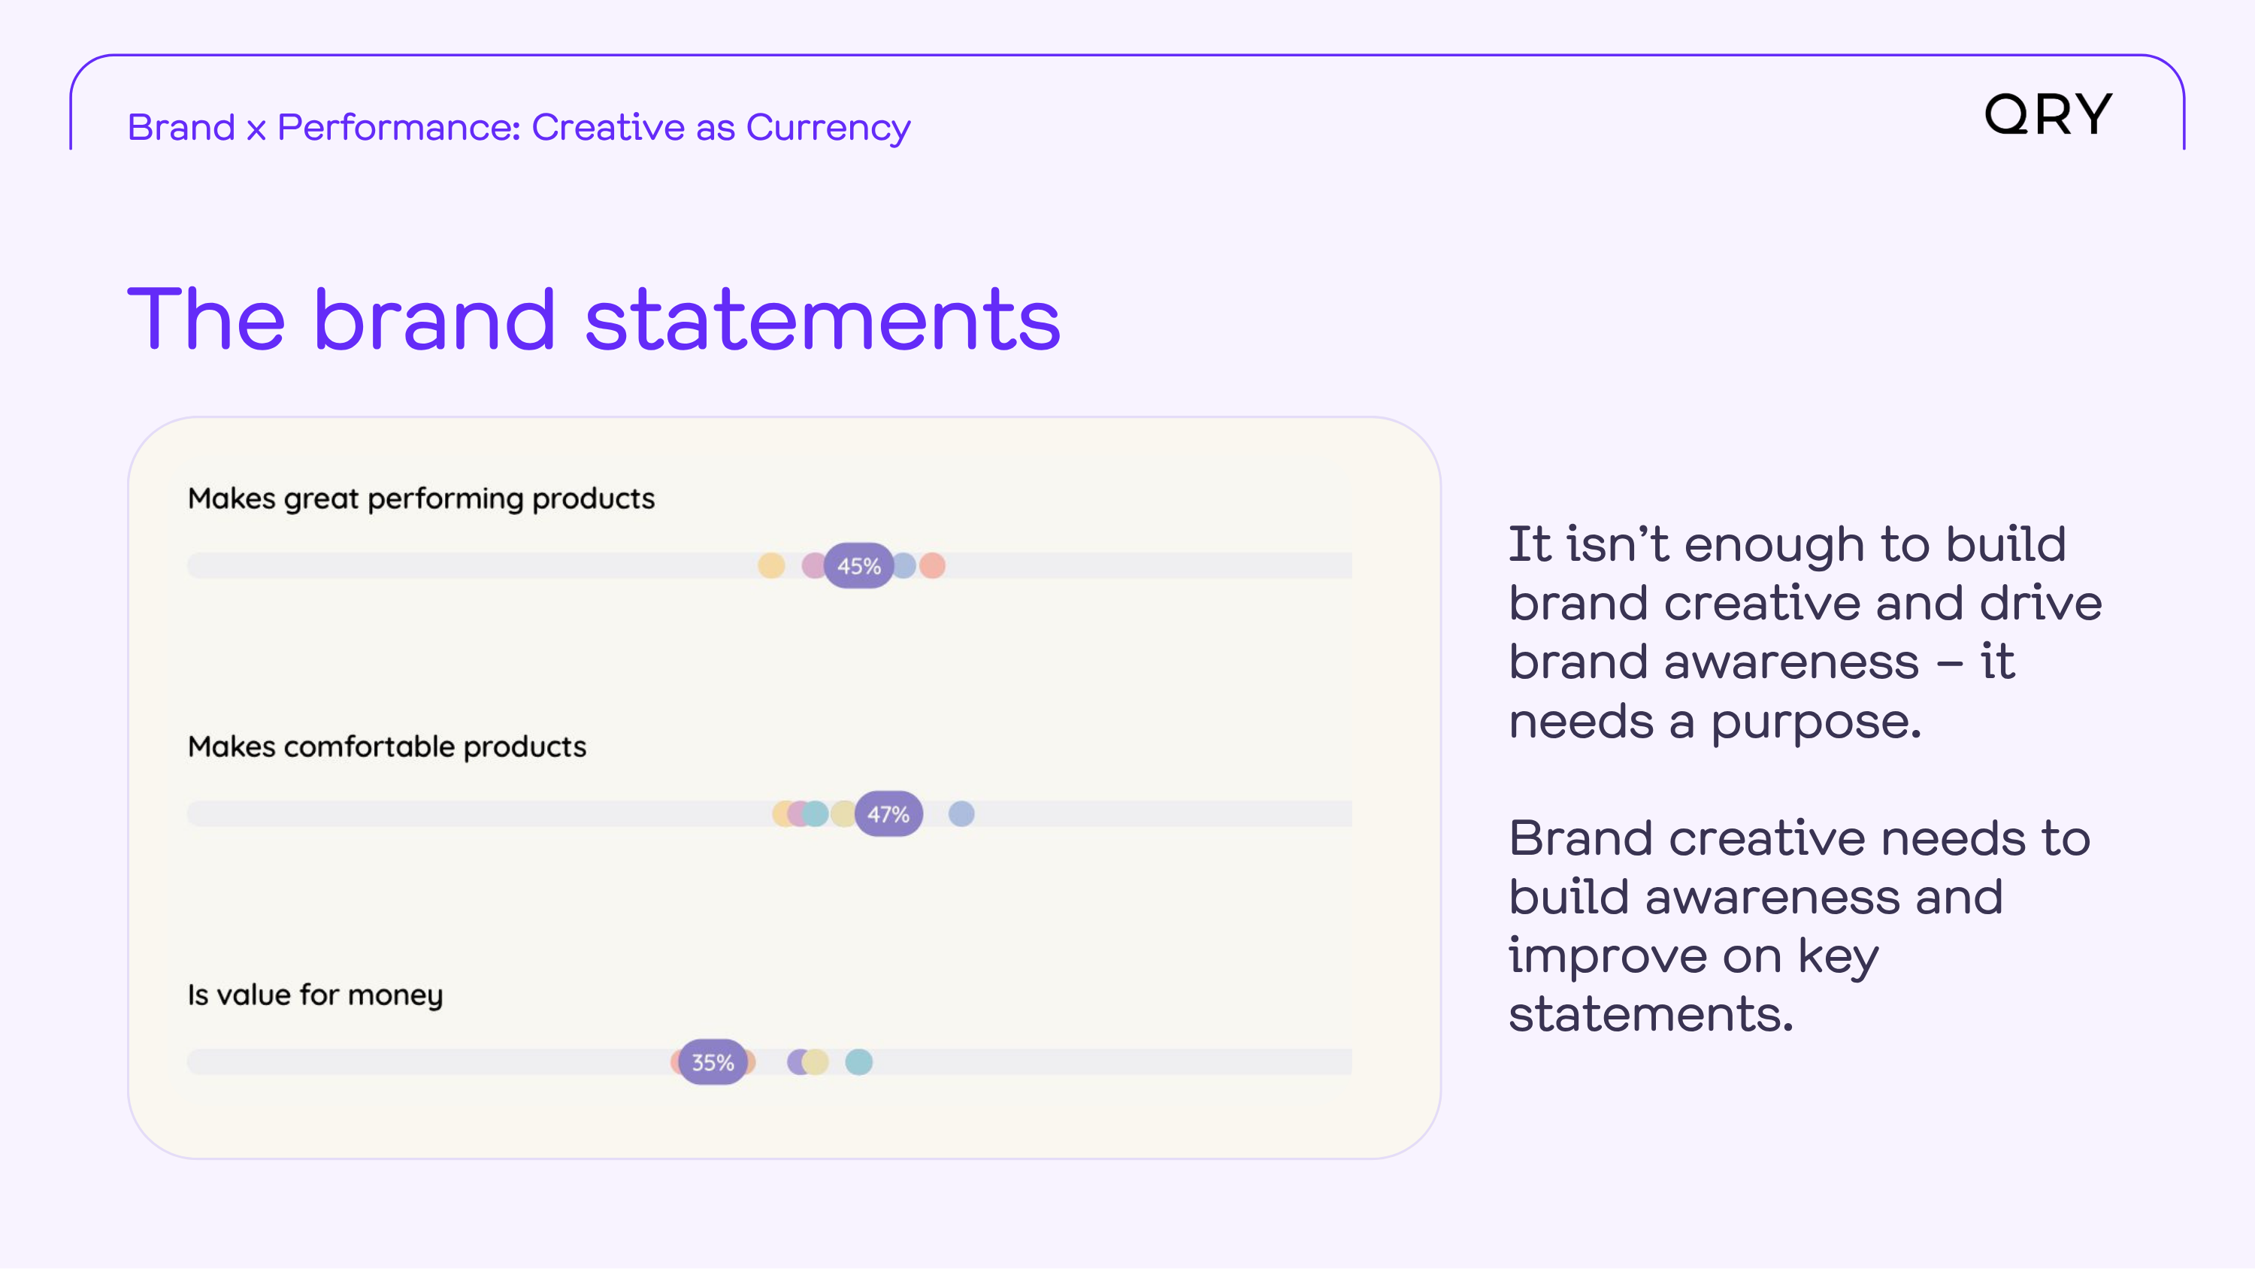Click the yellow dot left of the 47% marker

(x=843, y=813)
